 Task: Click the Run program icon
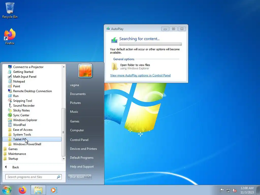click(x=10, y=96)
